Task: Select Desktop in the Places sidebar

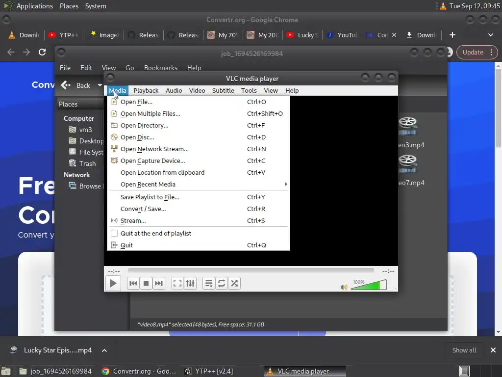Action: click(x=86, y=141)
